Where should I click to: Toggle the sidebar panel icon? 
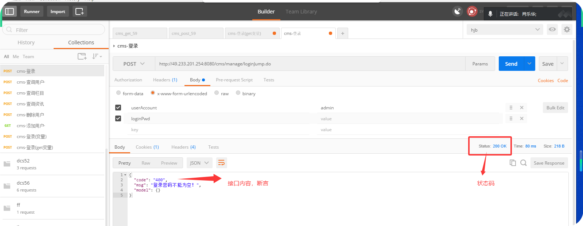point(9,12)
